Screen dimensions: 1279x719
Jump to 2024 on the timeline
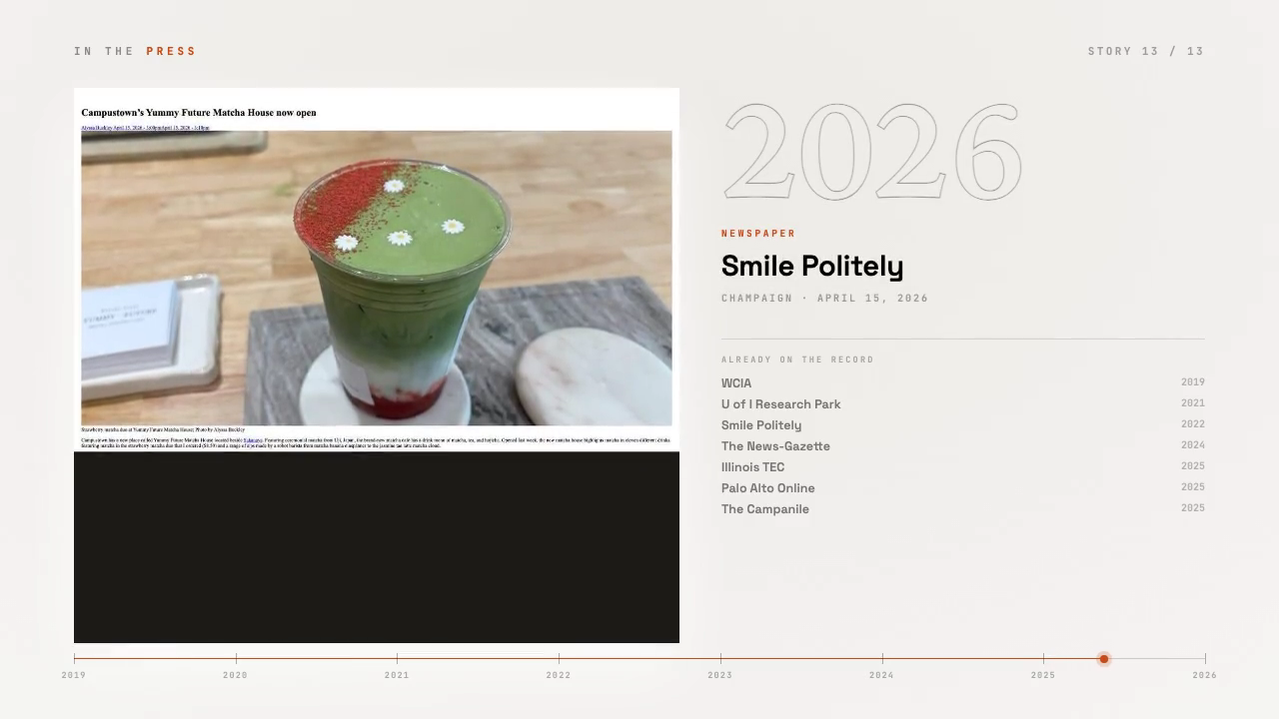882,675
